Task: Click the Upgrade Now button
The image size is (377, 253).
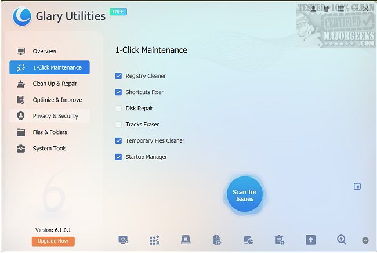Action: pyautogui.click(x=53, y=241)
